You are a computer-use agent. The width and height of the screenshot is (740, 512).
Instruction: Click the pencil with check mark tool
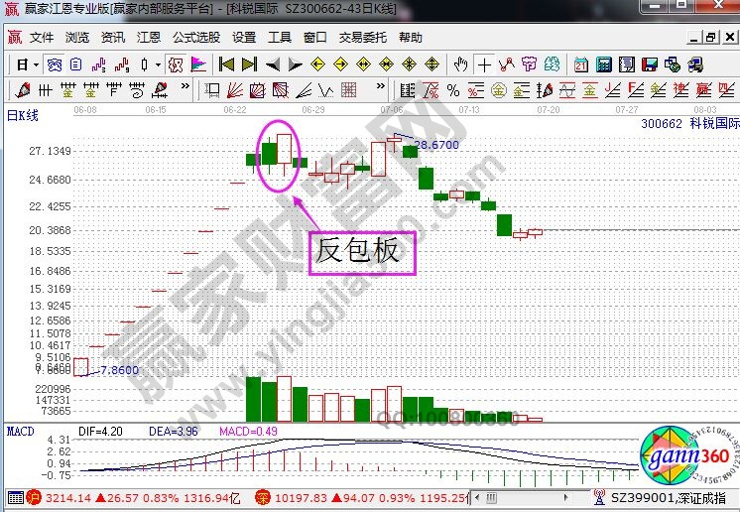(x=22, y=89)
